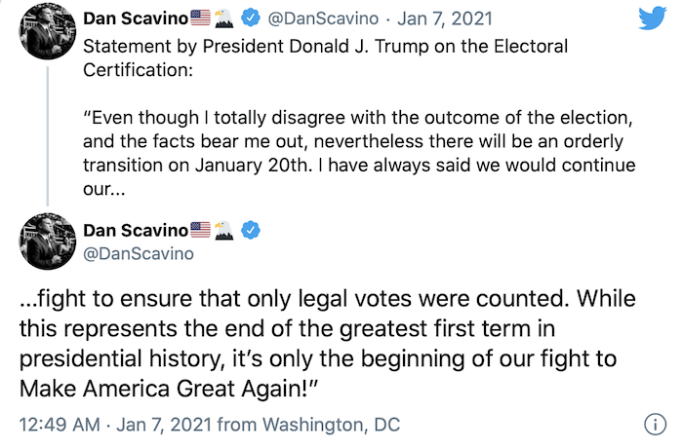The image size is (683, 448).
Task: Click the verified badge above the lower @DanScavino handle
Action: coord(251,230)
